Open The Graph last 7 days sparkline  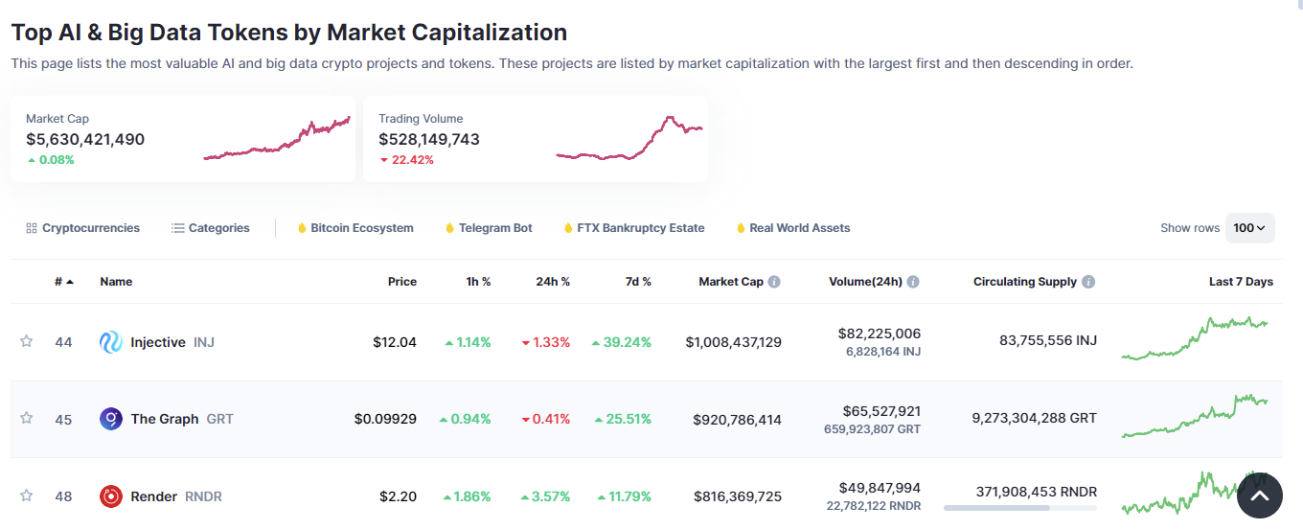click(x=1196, y=414)
